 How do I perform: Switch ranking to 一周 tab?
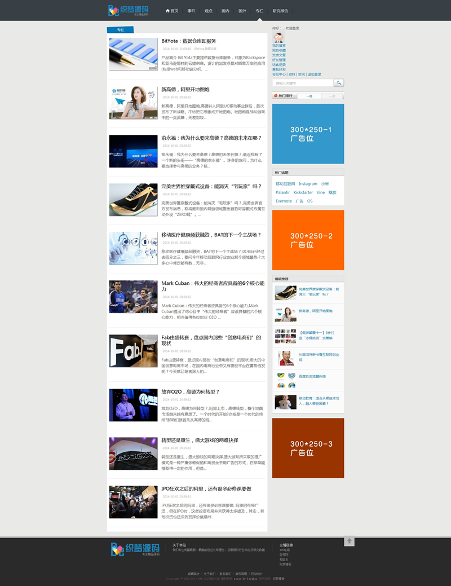coord(309,96)
